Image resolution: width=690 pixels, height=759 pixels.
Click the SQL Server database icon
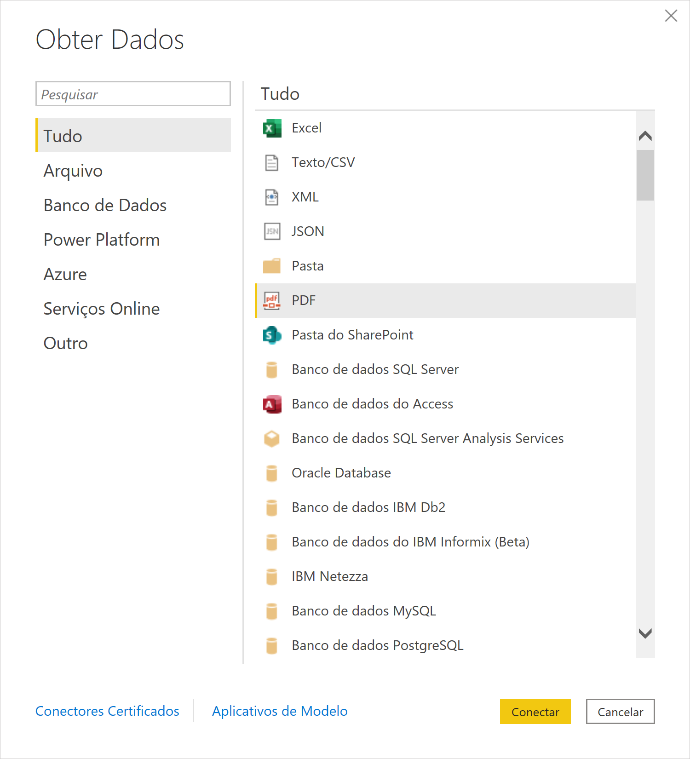(272, 369)
